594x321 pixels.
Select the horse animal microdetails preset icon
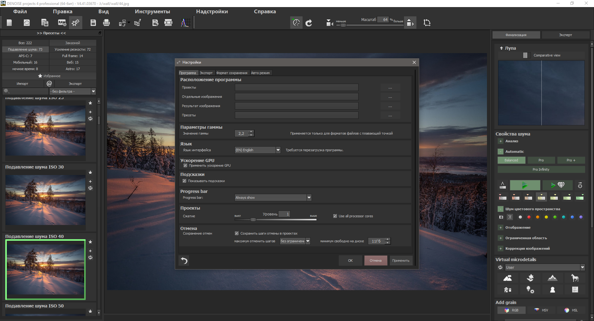[575, 278]
